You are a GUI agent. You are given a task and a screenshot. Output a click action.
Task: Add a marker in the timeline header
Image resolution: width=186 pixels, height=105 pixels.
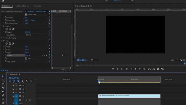(23, 81)
